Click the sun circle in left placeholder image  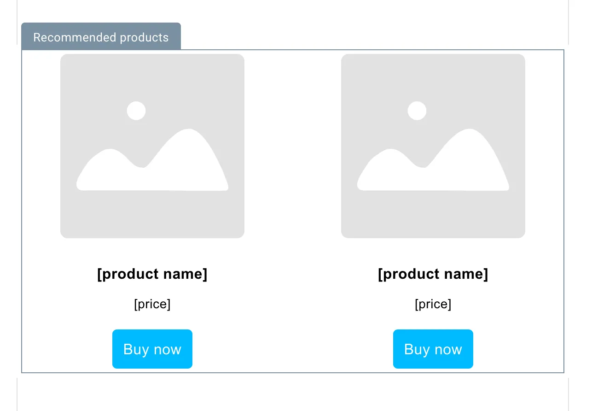[136, 111]
